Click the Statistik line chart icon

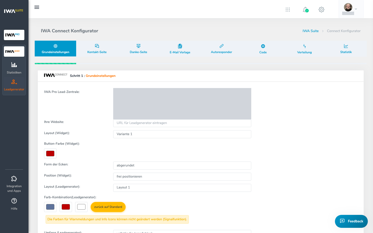tap(346, 46)
